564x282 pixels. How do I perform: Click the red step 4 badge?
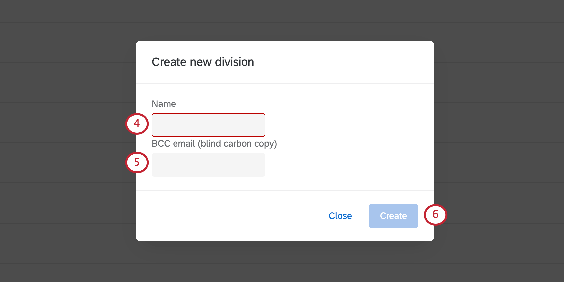tap(137, 124)
